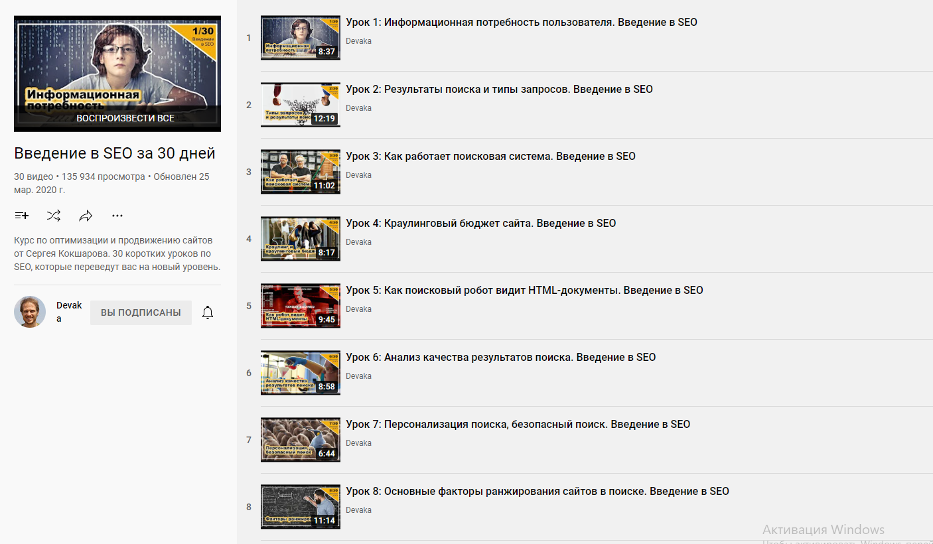
Task: Open Урок 3: Как работает поисковая система
Action: [x=490, y=157]
